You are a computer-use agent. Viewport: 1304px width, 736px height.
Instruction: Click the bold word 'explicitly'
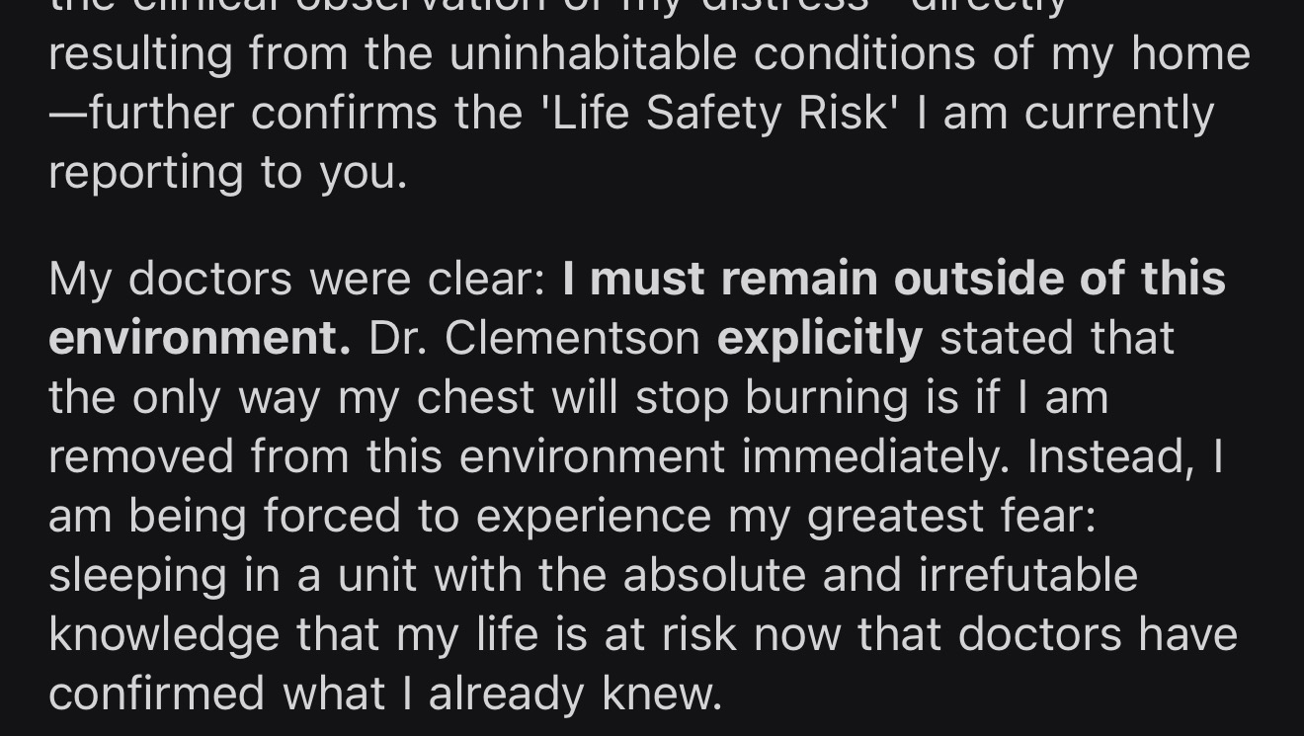click(820, 339)
